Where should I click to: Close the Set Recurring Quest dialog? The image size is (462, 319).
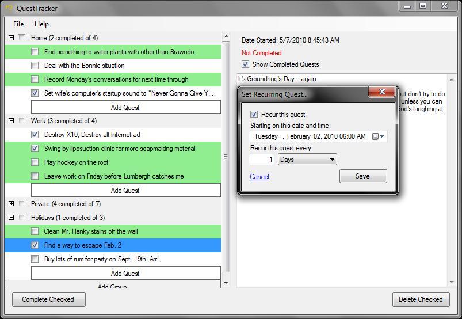[x=382, y=92]
